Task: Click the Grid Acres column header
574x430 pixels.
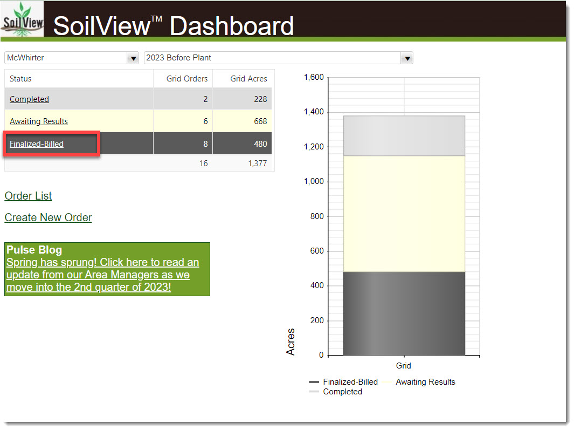Action: 249,78
